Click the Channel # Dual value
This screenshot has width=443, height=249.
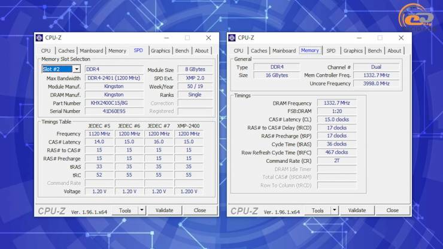(377, 67)
